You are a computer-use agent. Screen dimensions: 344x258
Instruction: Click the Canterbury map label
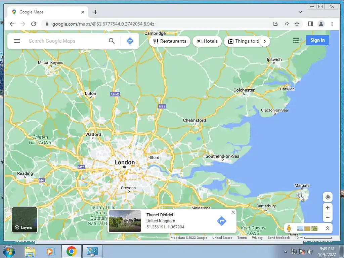click(x=266, y=206)
